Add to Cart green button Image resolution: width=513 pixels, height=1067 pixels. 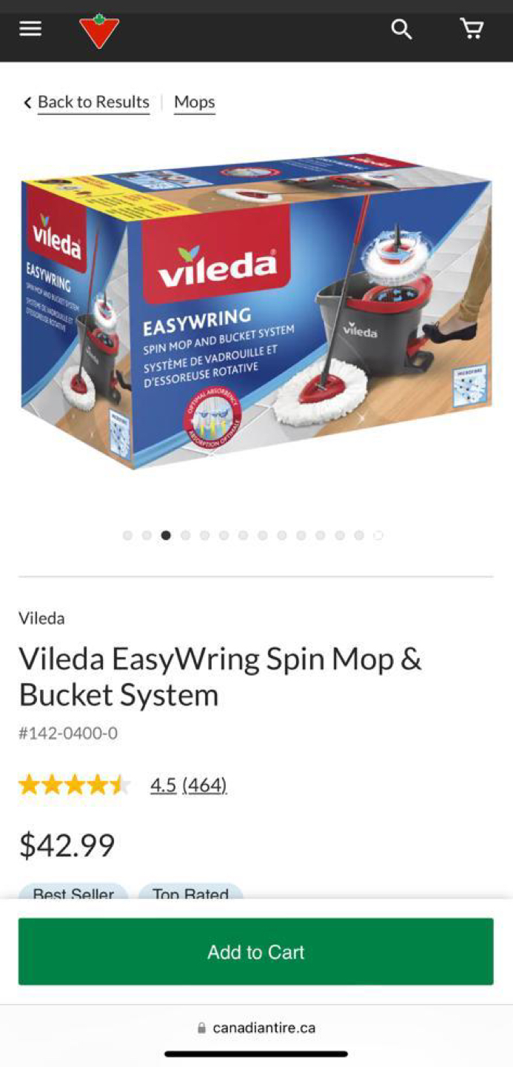click(256, 951)
